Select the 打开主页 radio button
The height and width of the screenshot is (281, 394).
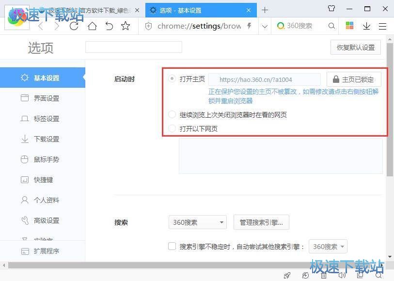tap(172, 79)
